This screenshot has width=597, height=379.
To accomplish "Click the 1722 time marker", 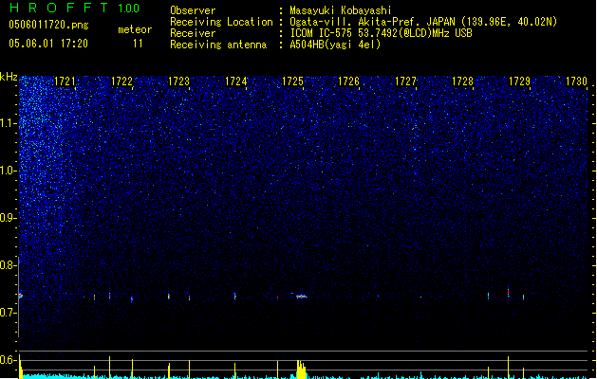I will point(121,81).
